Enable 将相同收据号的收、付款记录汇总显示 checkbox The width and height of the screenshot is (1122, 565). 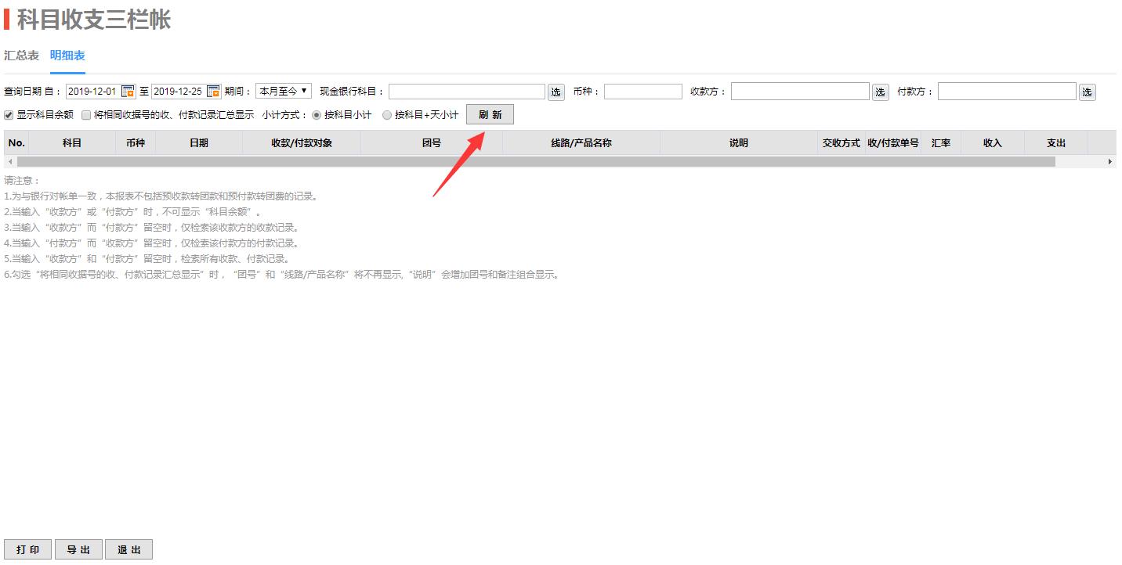[86, 115]
